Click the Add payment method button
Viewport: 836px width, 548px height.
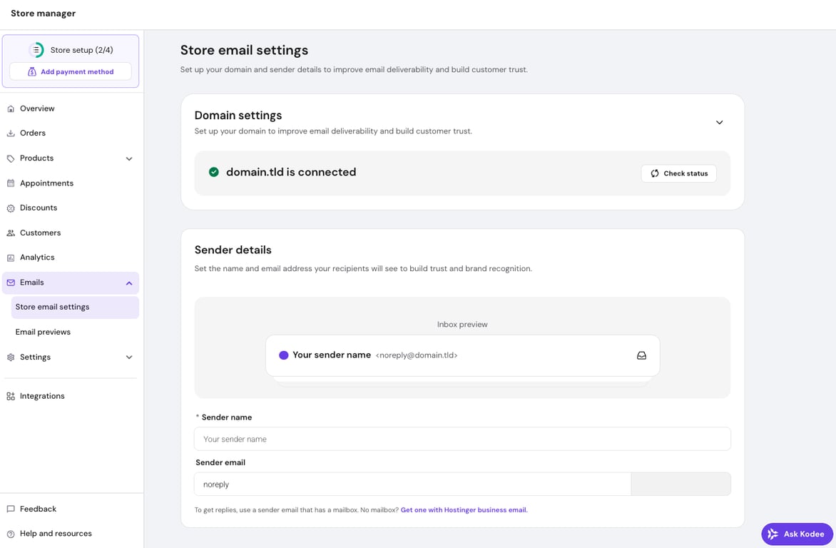tap(71, 71)
